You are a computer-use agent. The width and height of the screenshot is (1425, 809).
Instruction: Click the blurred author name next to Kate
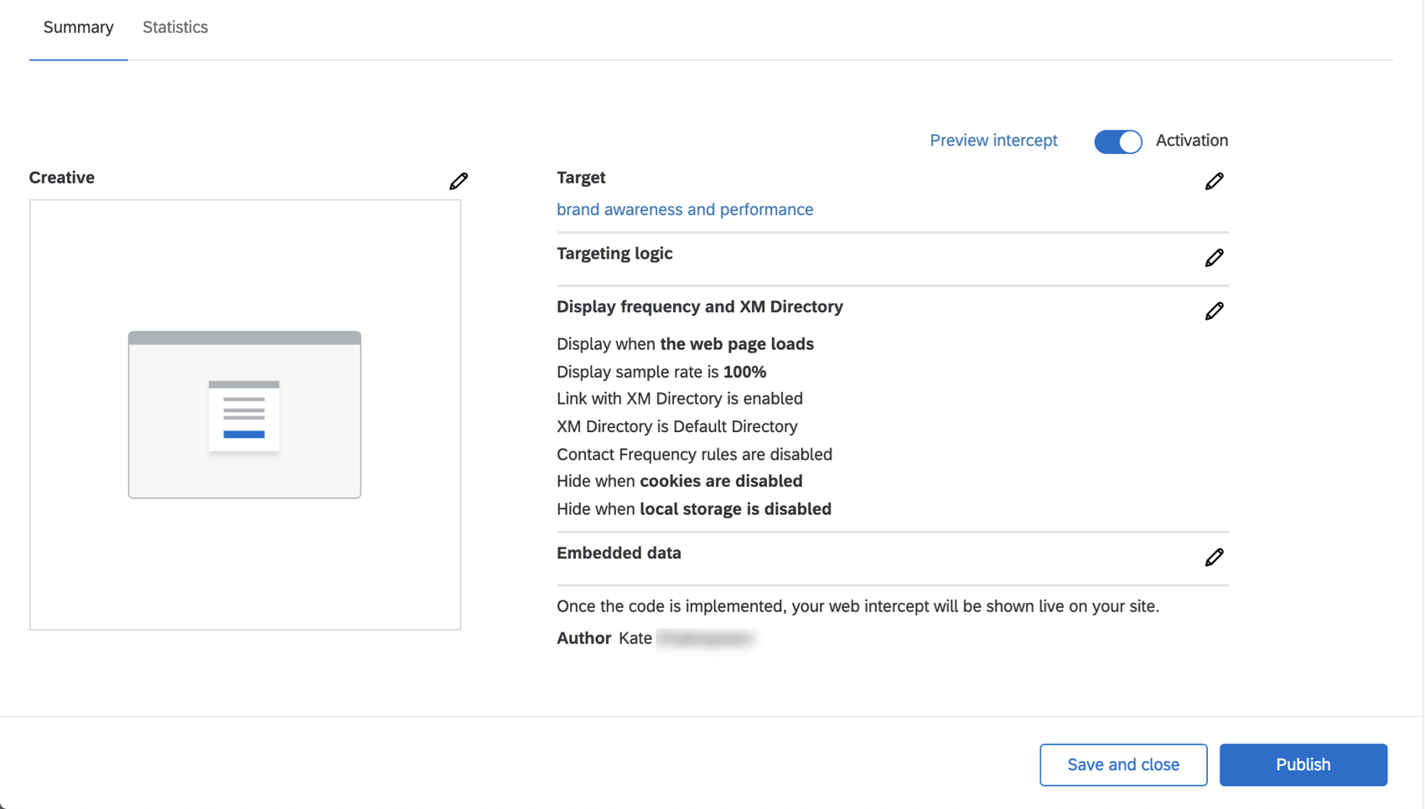pos(707,638)
